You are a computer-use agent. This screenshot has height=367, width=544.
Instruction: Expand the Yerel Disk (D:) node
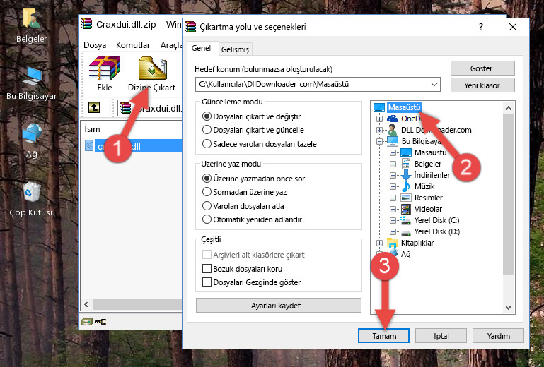[x=393, y=231]
